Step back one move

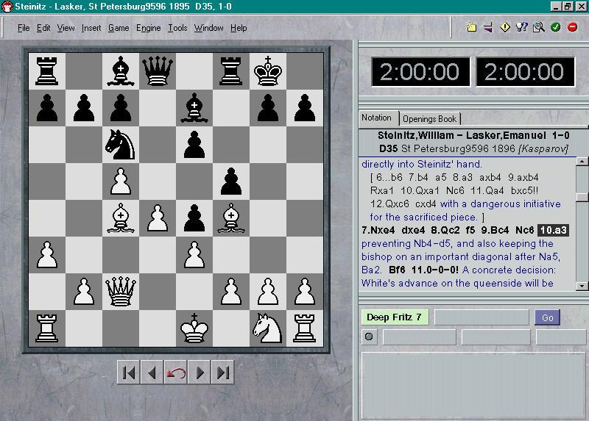[152, 373]
